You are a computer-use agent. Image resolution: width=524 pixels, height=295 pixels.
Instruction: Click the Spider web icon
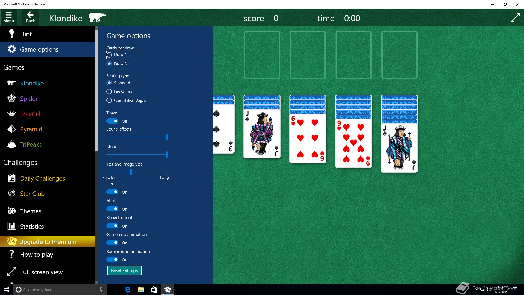(12, 98)
